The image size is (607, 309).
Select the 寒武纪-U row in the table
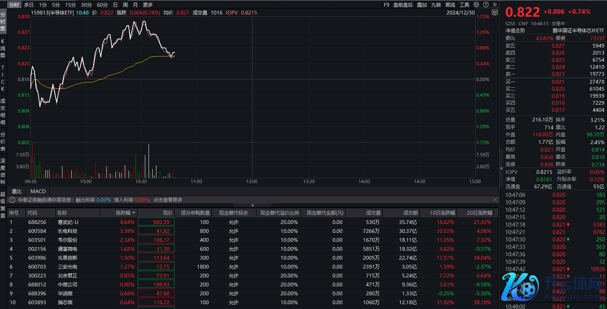68,222
